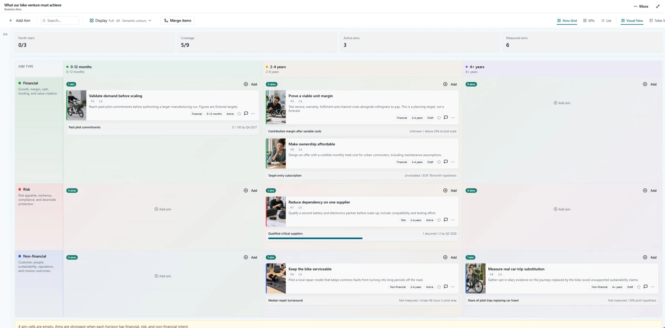Click Merge items button
The height and width of the screenshot is (328, 665).
pos(178,20)
